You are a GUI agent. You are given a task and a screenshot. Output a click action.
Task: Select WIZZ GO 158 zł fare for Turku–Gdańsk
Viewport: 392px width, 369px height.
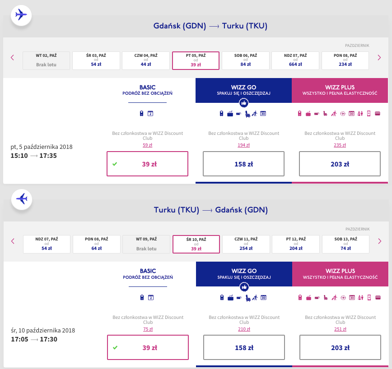point(244,347)
